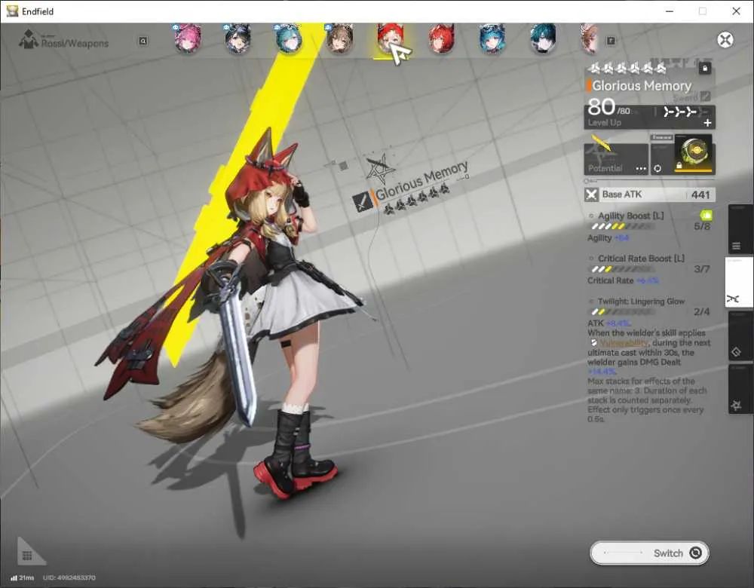The width and height of the screenshot is (754, 588).
Task: Click the small key icon right of portraits
Action: coord(611,41)
